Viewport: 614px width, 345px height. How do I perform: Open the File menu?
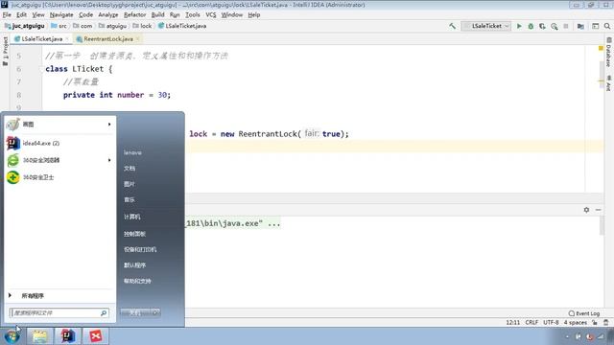click(7, 15)
